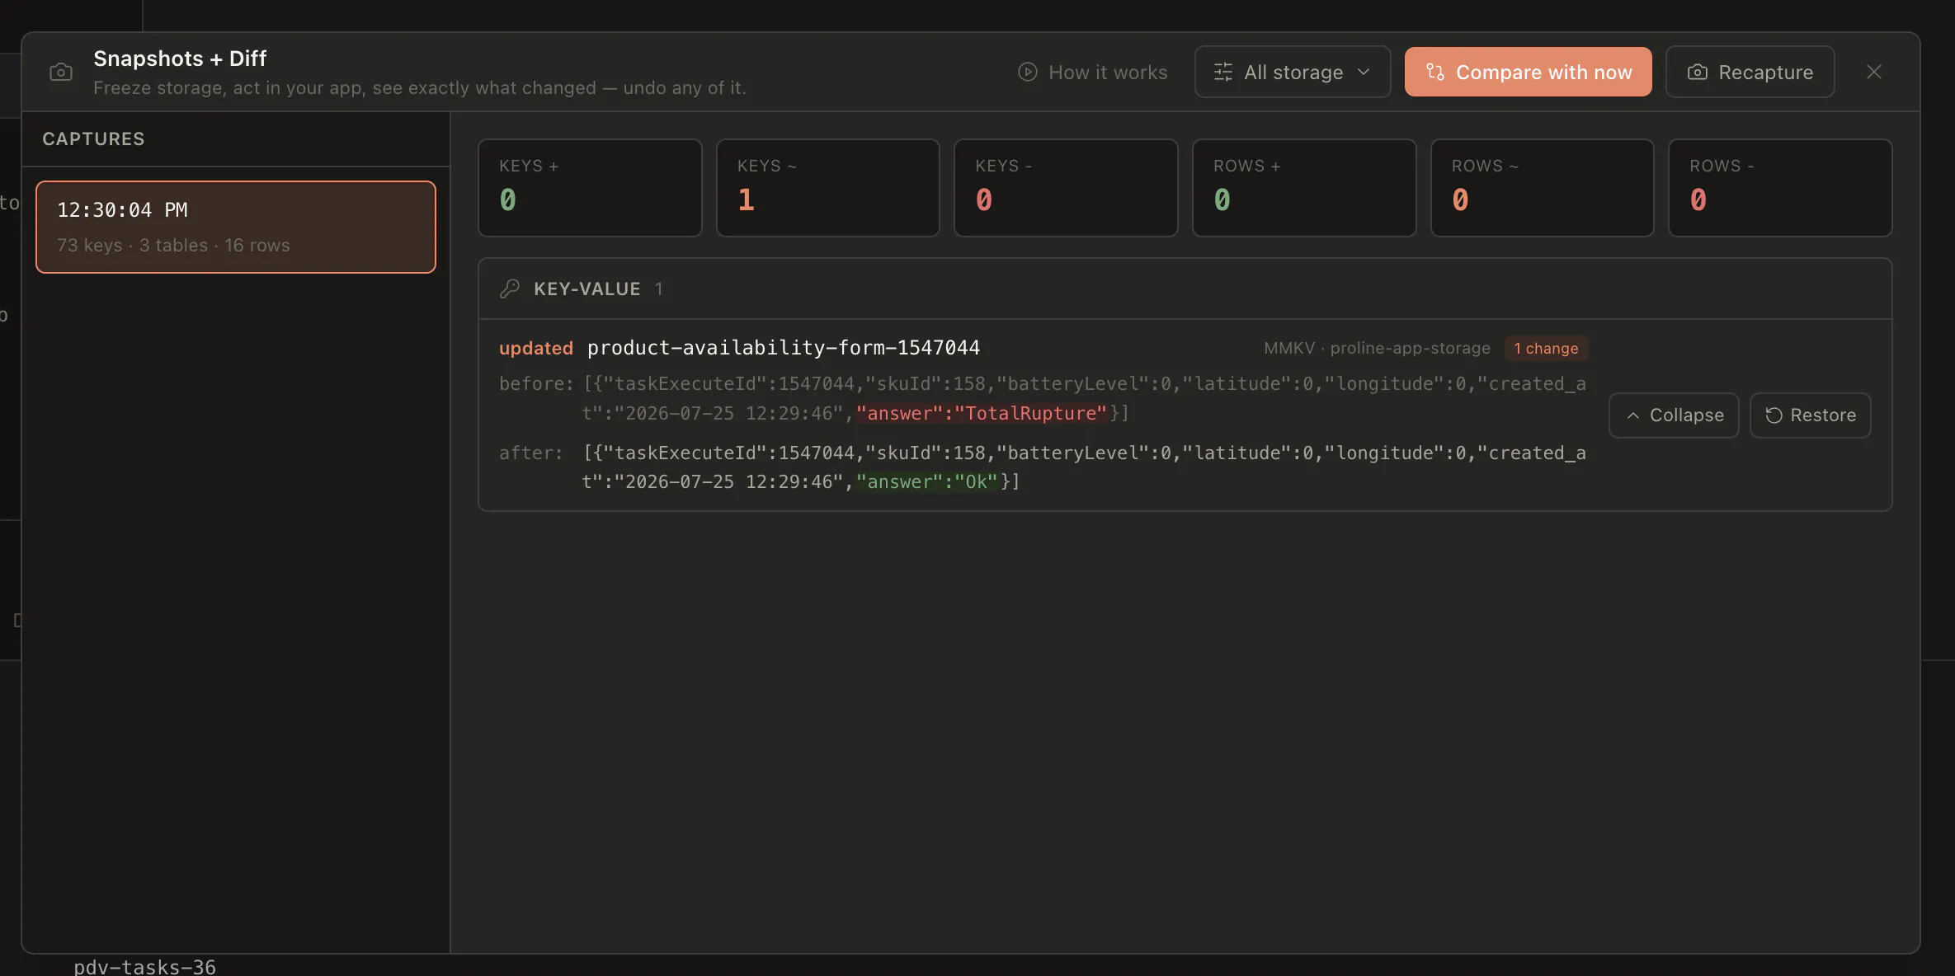This screenshot has width=1955, height=976.
Task: Click the Restore button
Action: click(1811, 415)
